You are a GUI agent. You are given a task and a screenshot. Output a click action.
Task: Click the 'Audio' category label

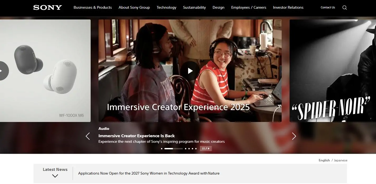(104, 129)
